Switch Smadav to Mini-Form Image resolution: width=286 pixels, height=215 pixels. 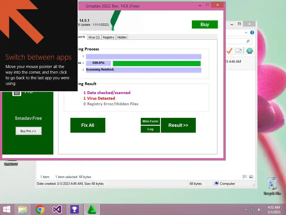pos(150,121)
